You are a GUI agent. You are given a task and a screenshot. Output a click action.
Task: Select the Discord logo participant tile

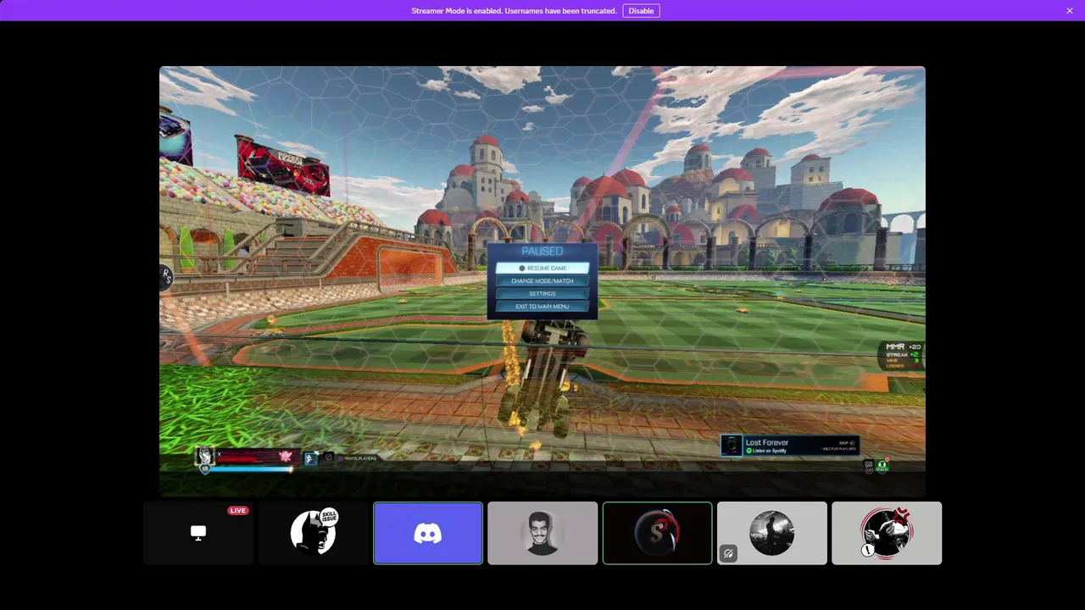tap(428, 533)
